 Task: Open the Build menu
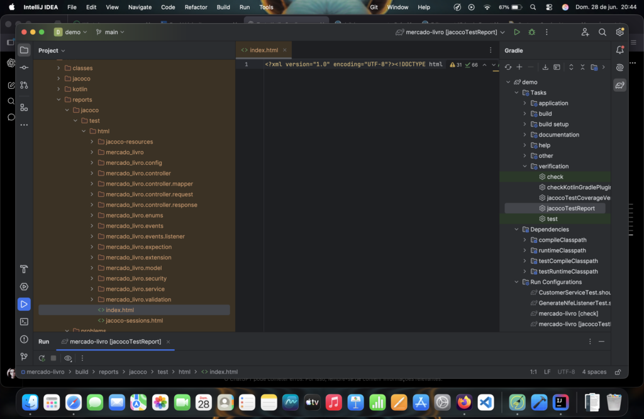pyautogui.click(x=223, y=7)
